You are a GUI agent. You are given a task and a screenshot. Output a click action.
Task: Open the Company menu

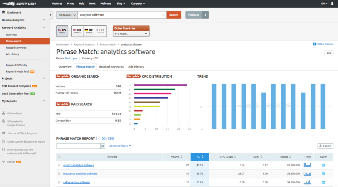click(x=138, y=4)
